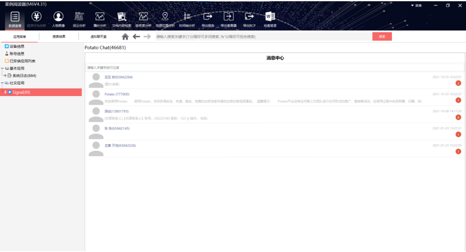Screen dimensions: 466x252
Task: Select 账号信息 in the tree
Action: tap(17, 54)
